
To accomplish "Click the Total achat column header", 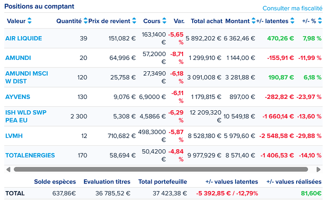I will 206,21.
